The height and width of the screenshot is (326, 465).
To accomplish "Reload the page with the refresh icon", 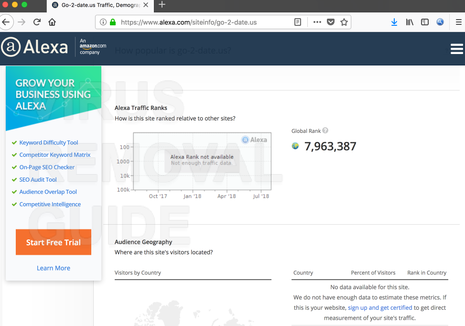I will coord(37,22).
